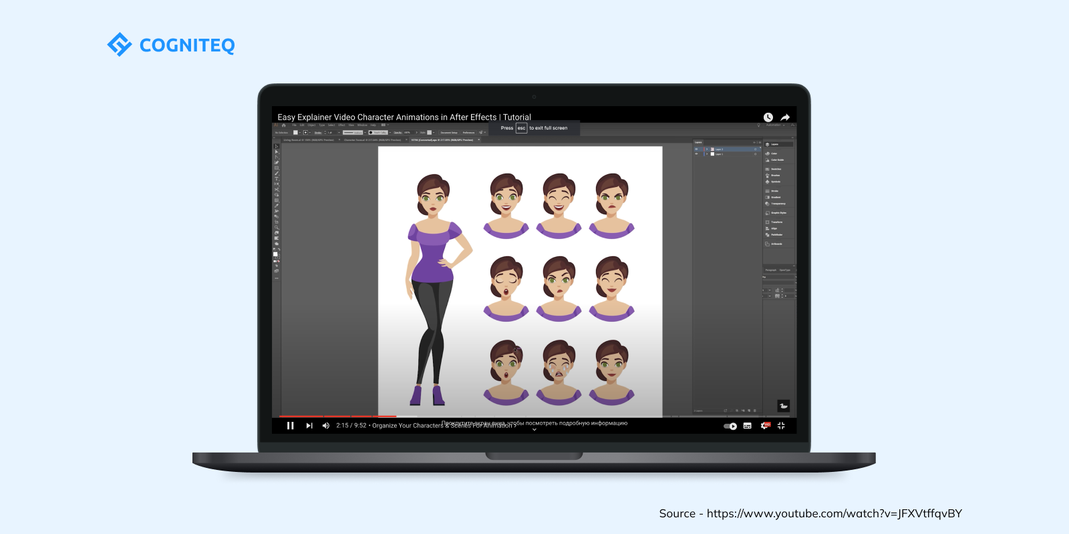Toggle visibility eye of Layer 1
Viewport: 1069px width, 534px height.
pos(696,154)
